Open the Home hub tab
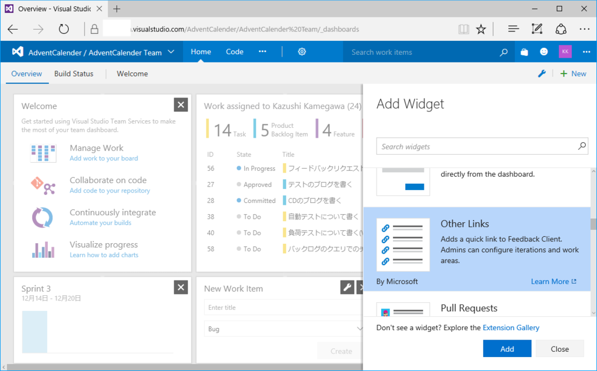This screenshot has height=371, width=597. (x=201, y=51)
